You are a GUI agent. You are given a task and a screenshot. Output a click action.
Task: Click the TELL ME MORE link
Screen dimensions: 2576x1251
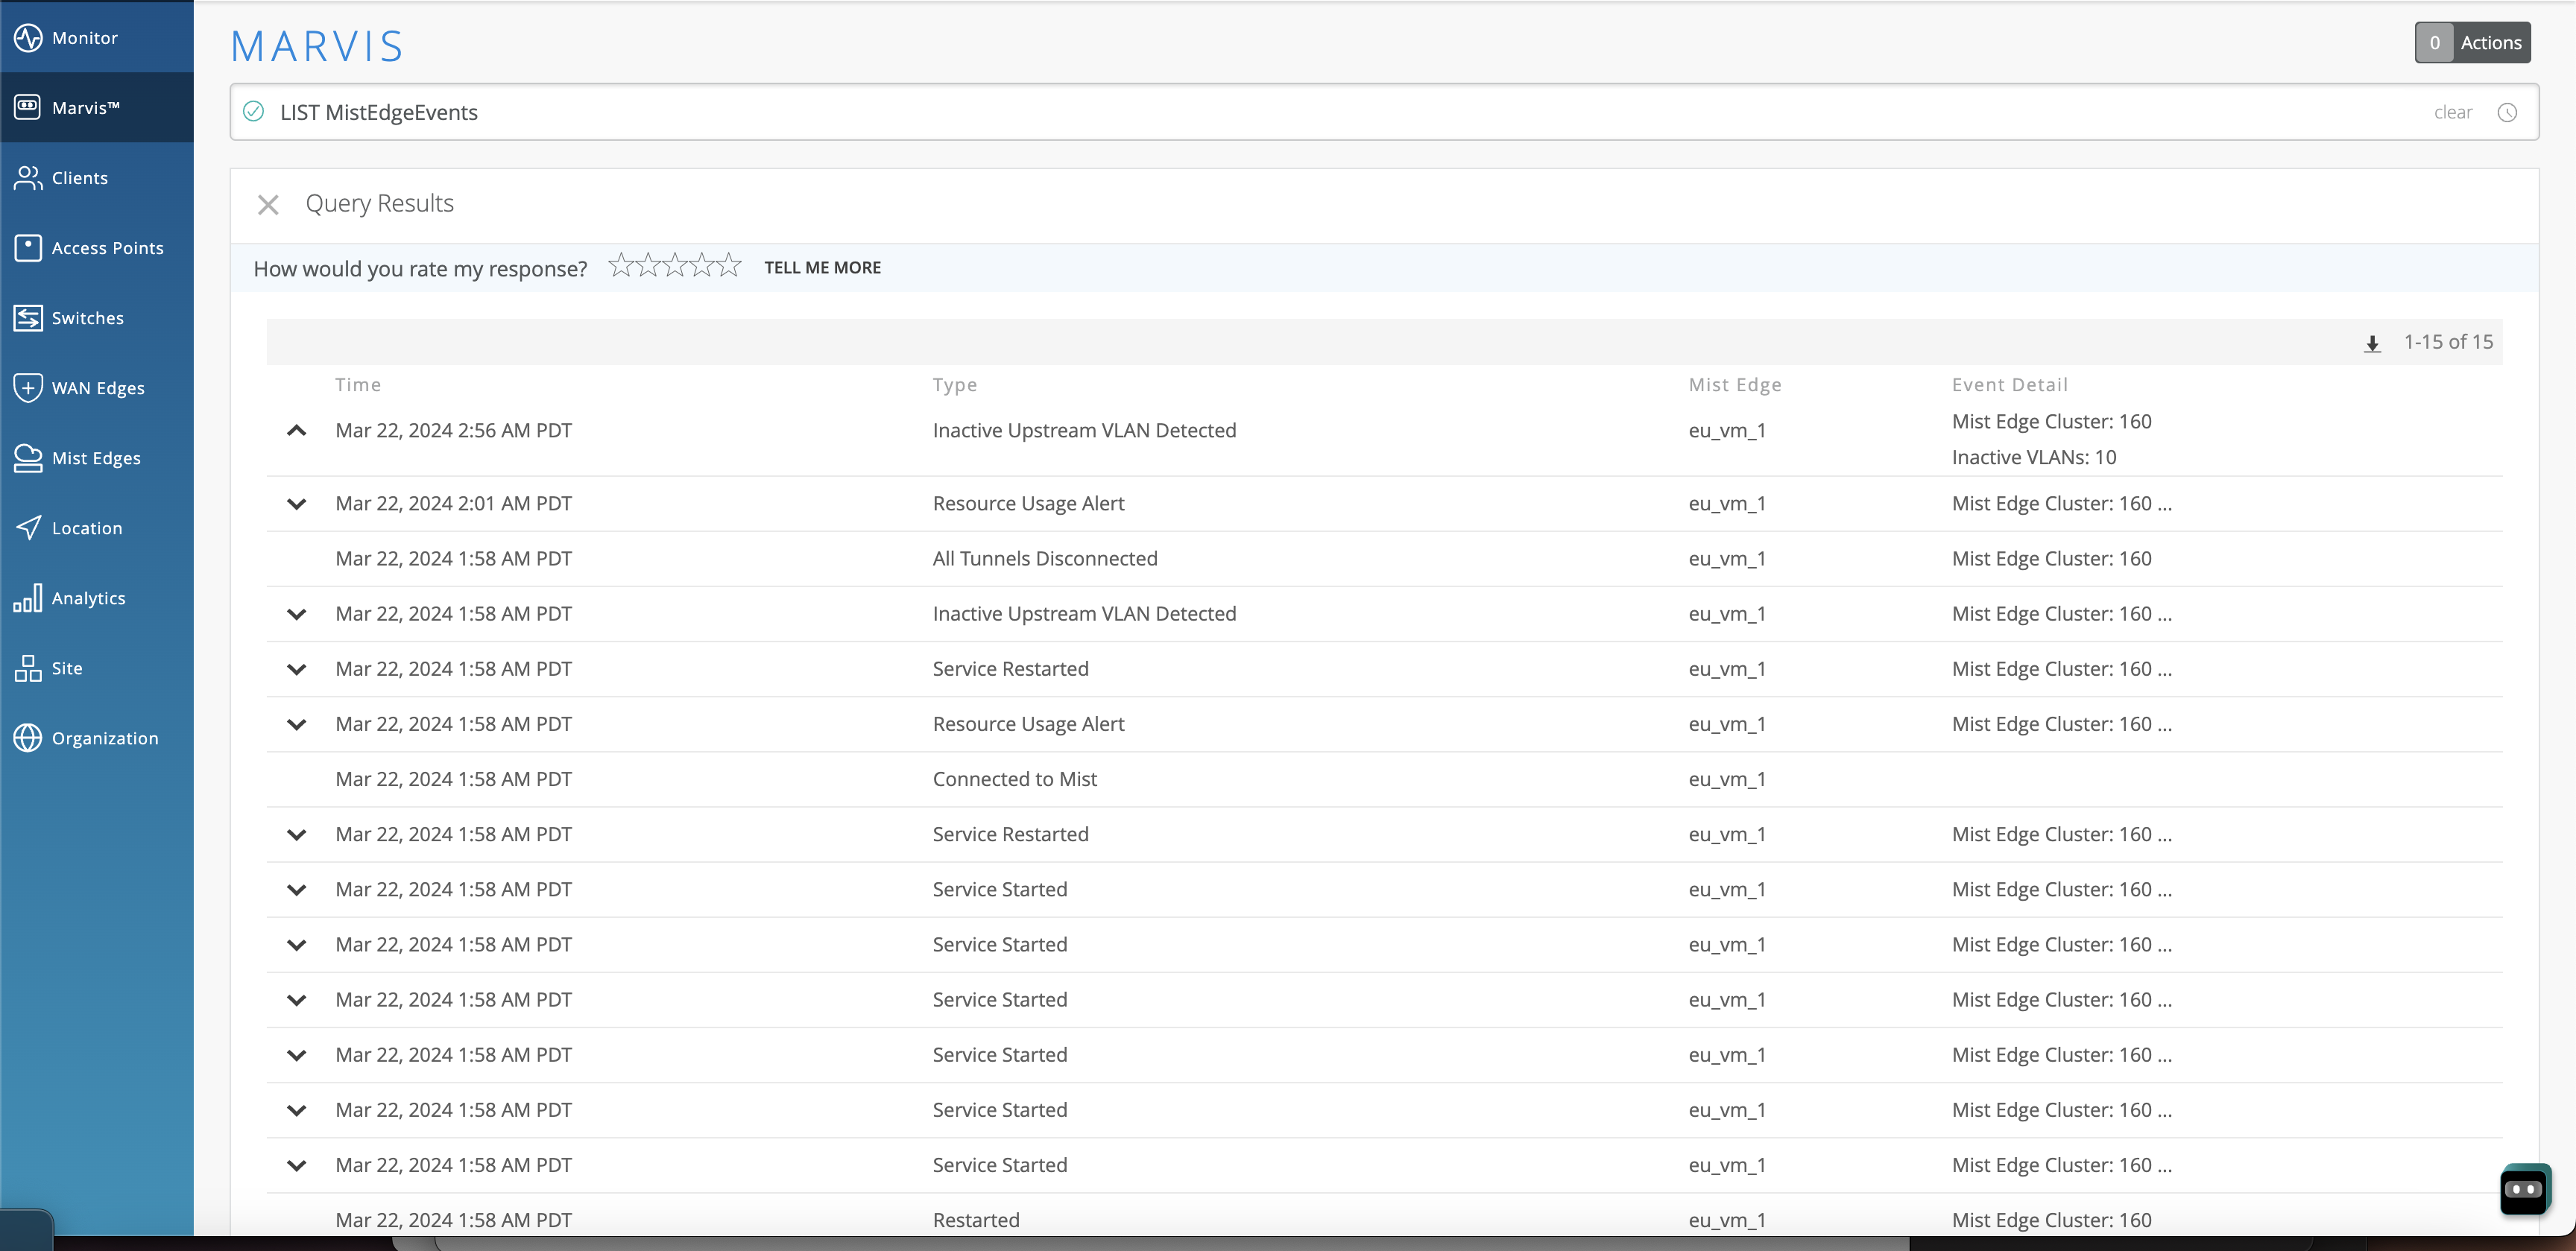point(822,268)
